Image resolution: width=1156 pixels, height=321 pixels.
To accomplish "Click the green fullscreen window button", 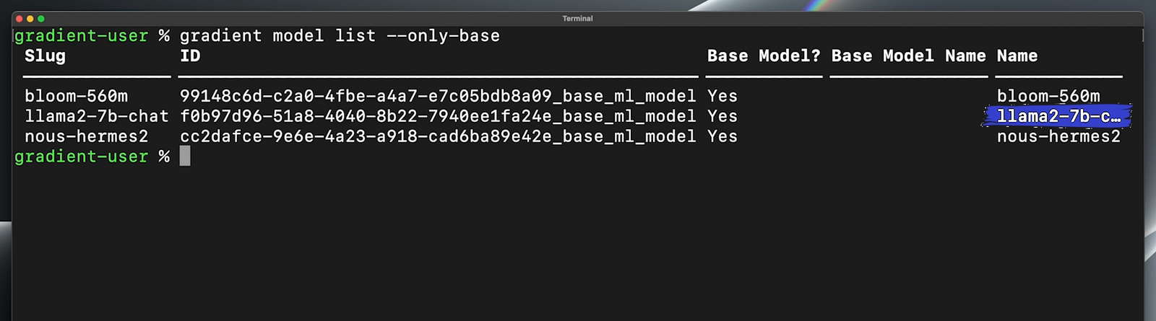I will 41,19.
